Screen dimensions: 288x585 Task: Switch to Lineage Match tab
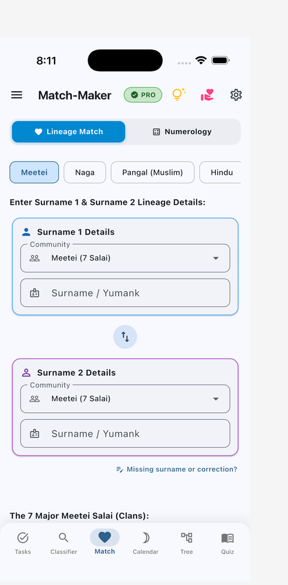point(69,132)
